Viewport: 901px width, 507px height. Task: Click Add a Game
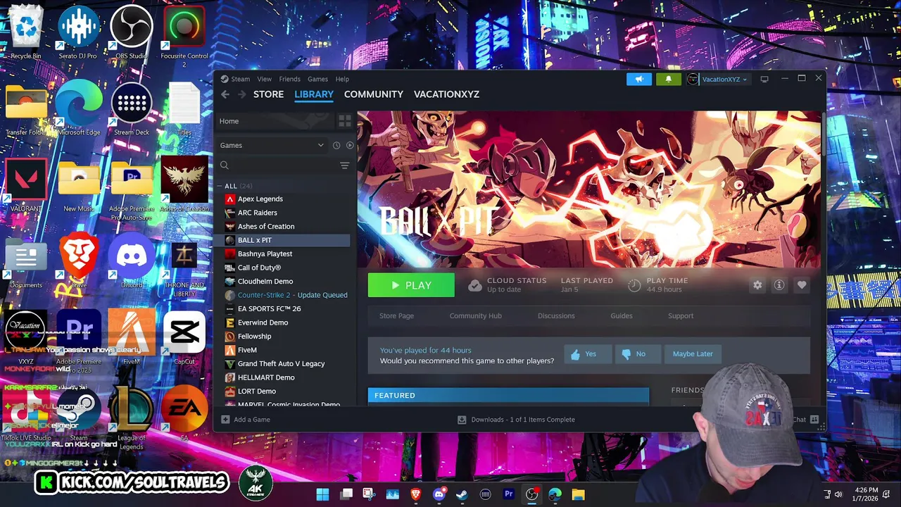pyautogui.click(x=246, y=420)
